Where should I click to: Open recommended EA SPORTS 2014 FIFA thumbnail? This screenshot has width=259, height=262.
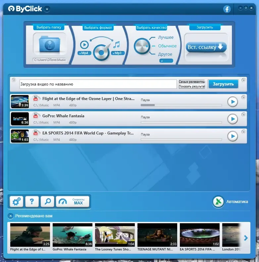tap(200, 235)
